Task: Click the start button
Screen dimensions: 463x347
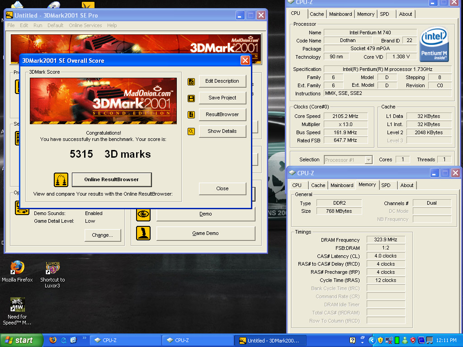Action: point(21,340)
